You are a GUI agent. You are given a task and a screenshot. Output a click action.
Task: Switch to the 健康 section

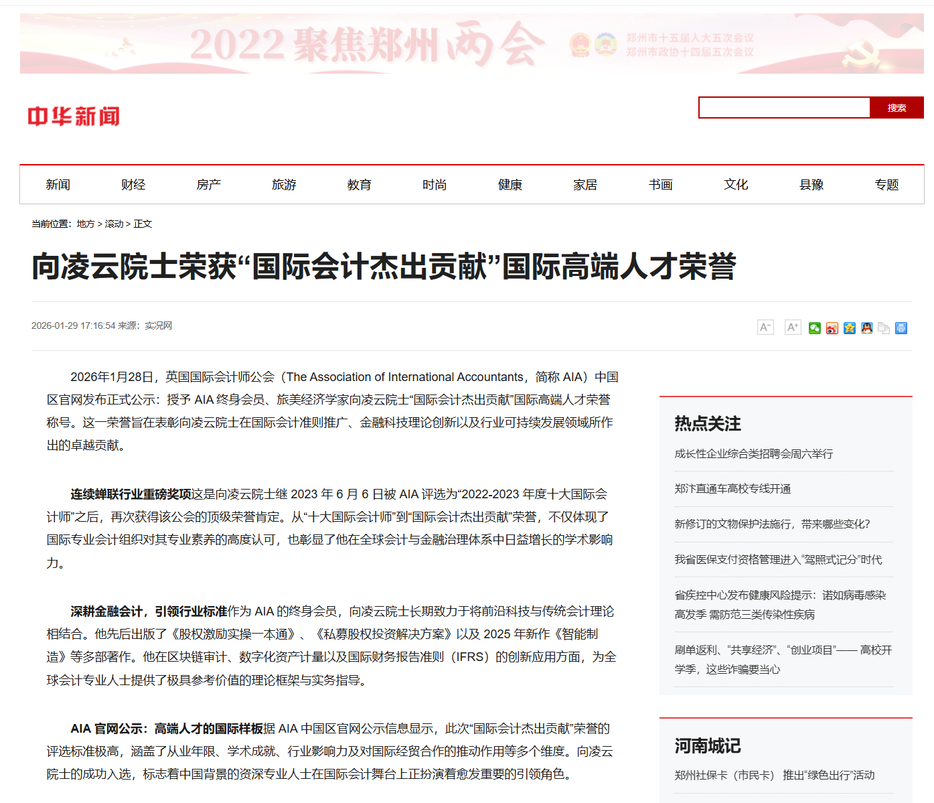point(510,185)
